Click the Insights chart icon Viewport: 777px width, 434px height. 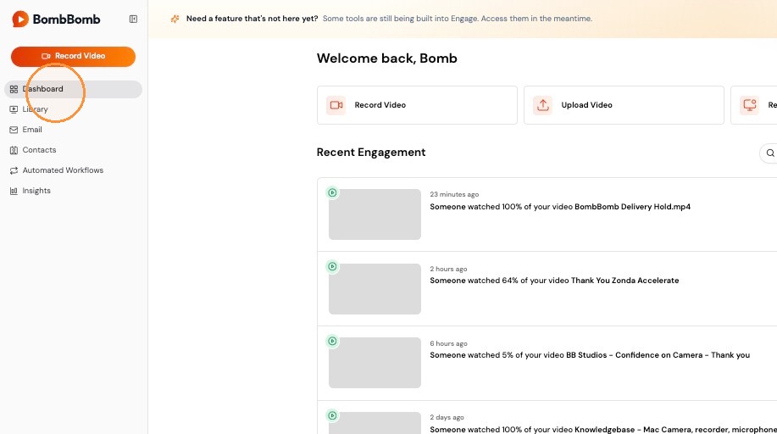[x=14, y=191]
